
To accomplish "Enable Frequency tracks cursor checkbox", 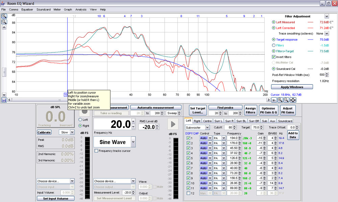I will 96,151.
